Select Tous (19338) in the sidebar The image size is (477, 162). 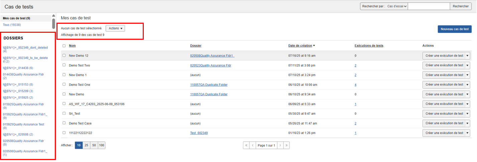[12, 25]
